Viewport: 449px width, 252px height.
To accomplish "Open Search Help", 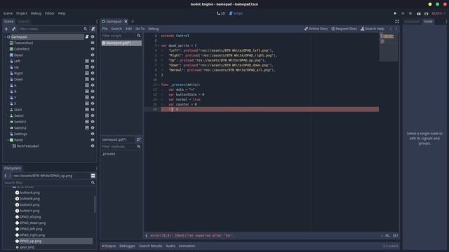I will coord(373,29).
